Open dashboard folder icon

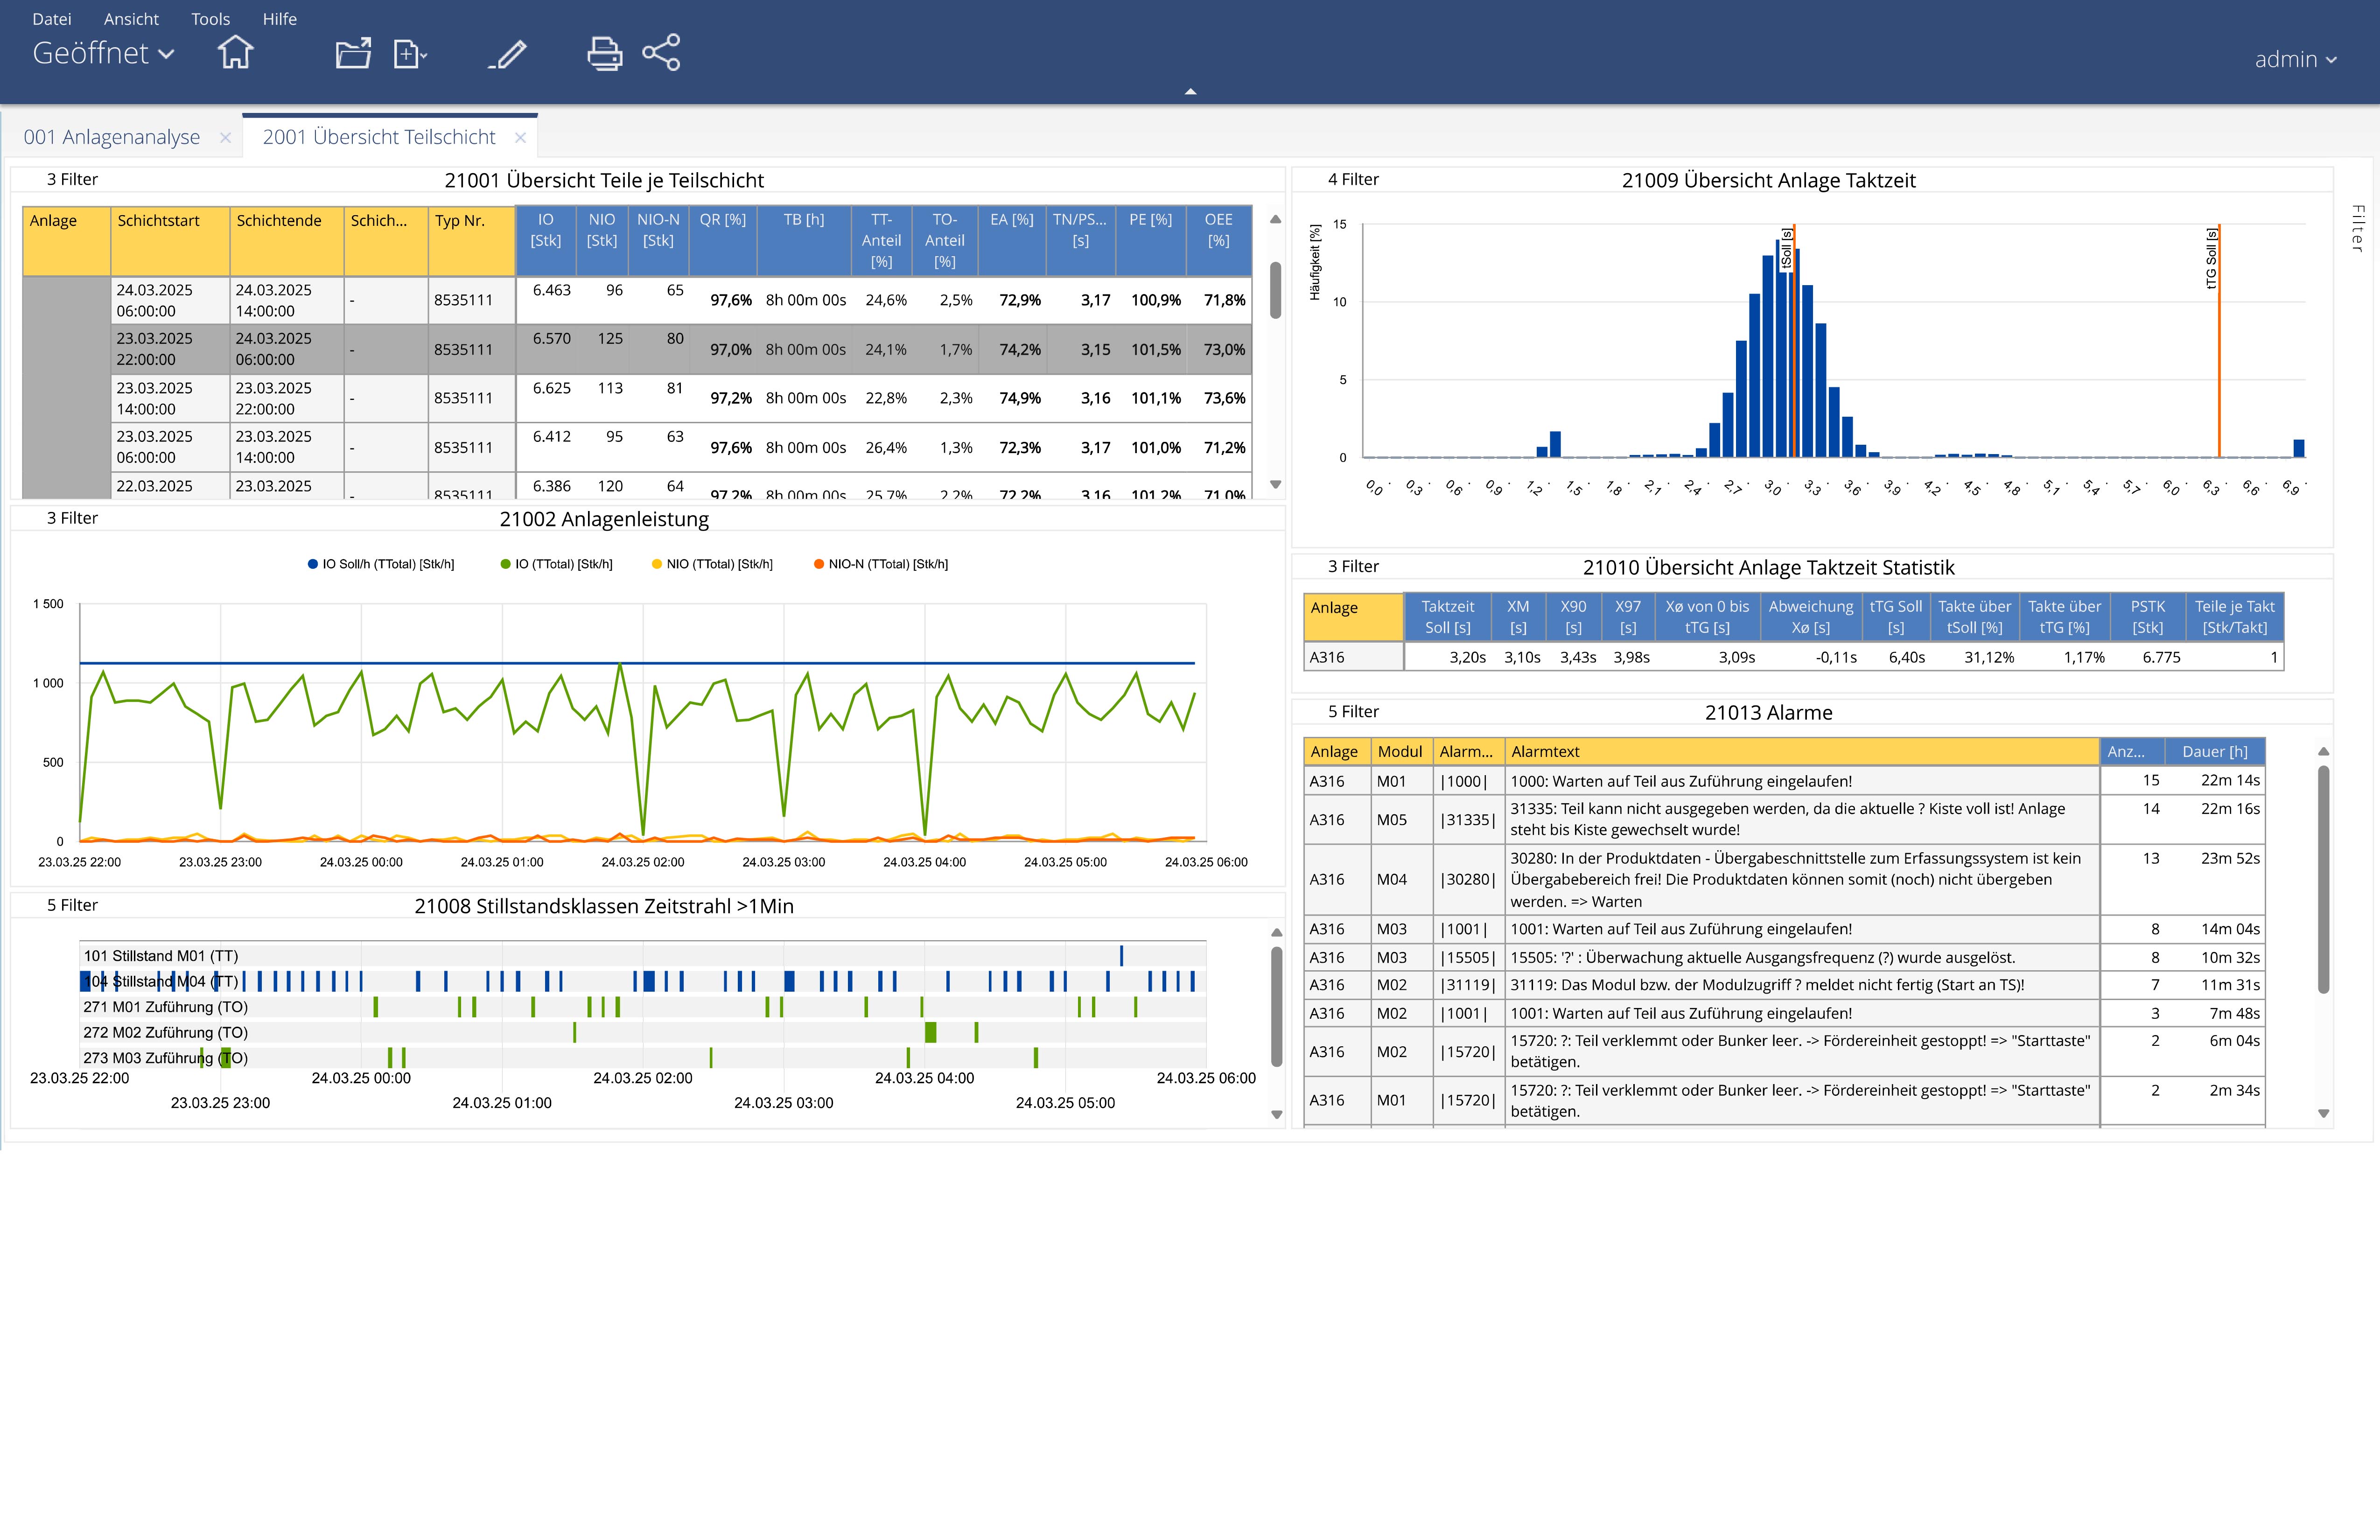click(x=353, y=53)
